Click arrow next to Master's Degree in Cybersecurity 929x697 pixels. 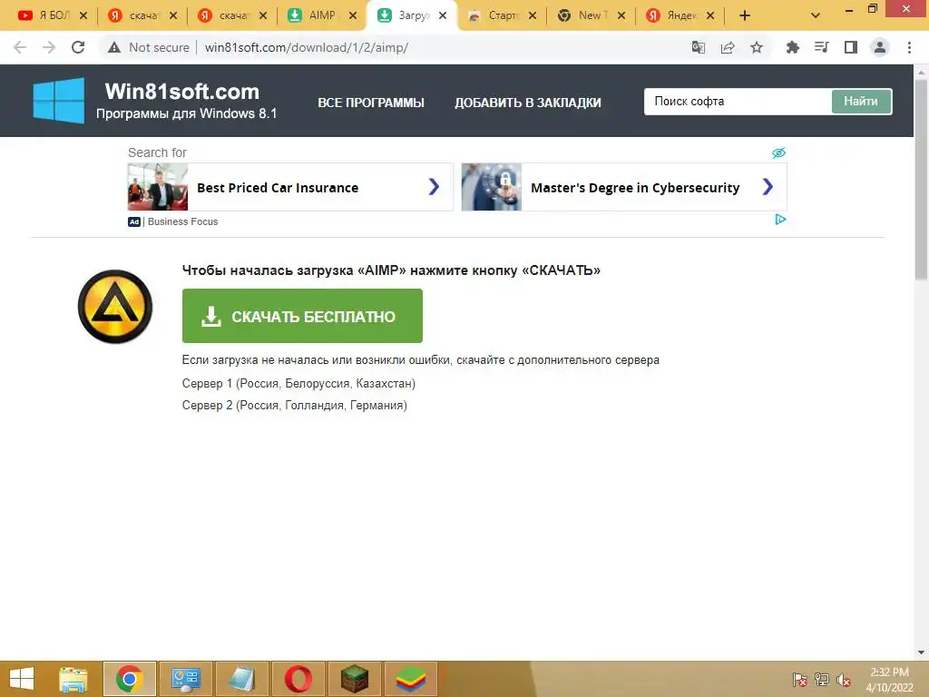click(768, 187)
